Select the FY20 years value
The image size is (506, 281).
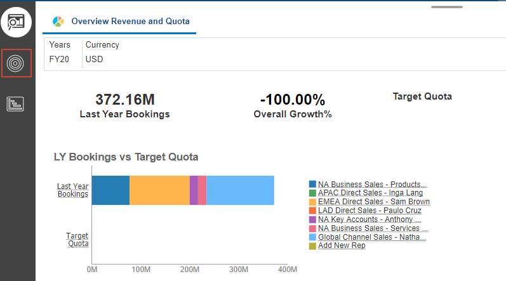pyautogui.click(x=59, y=59)
